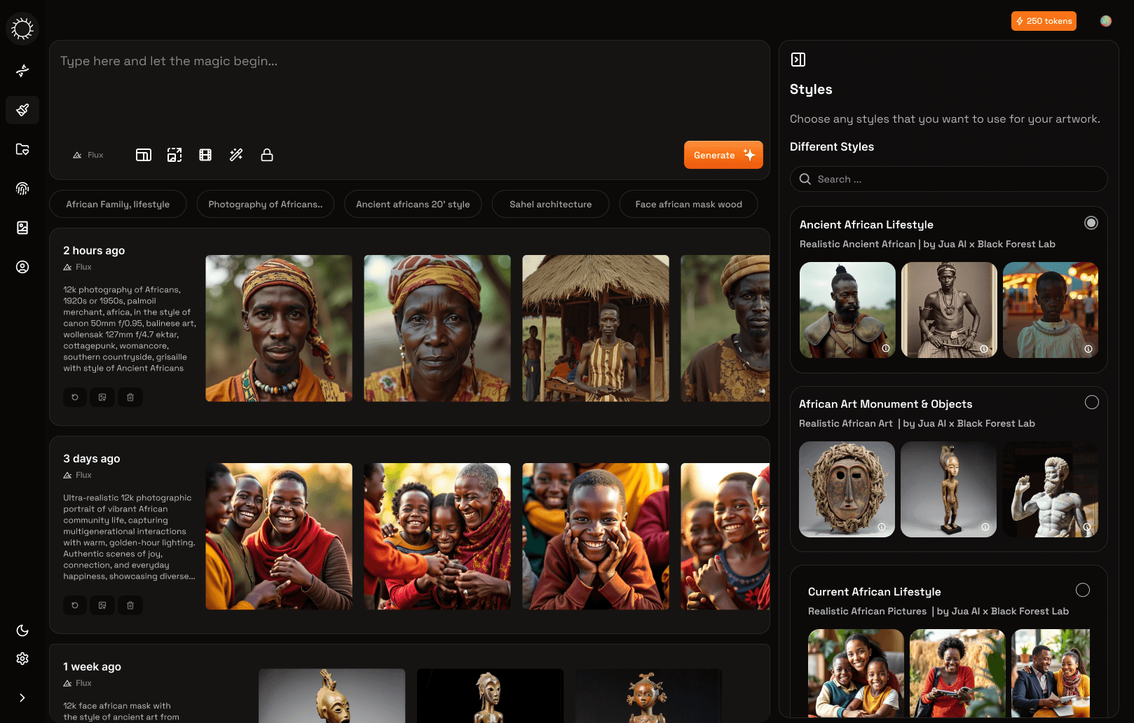Viewport: 1134px width, 723px height.
Task: Select African Art Monument & Objects radio
Action: coord(1091,402)
